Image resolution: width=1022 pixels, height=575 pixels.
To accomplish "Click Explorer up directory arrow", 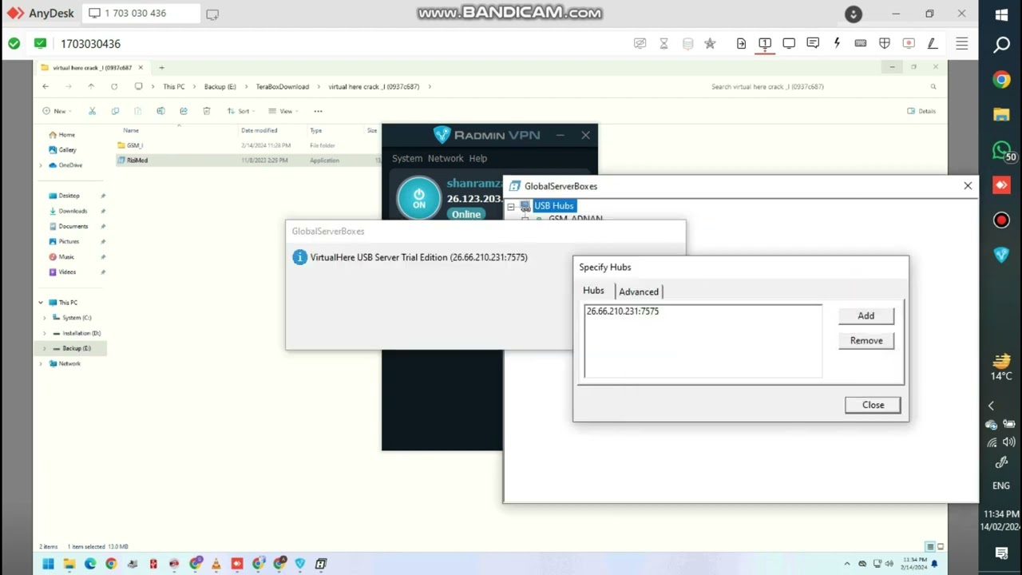I will click(x=91, y=86).
